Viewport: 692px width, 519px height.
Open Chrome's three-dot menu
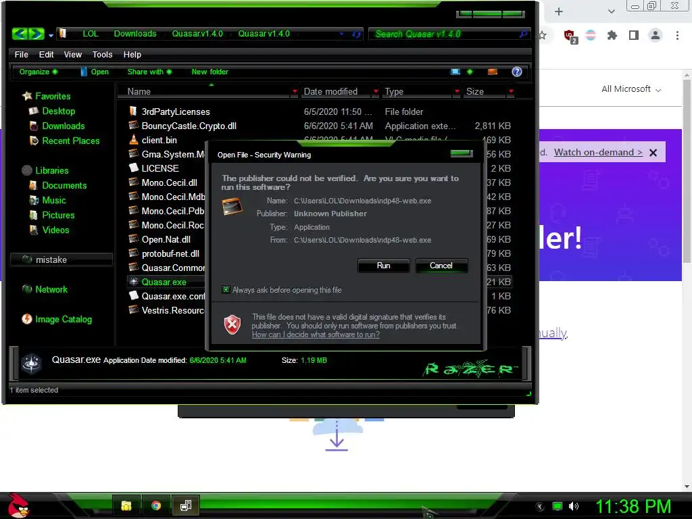point(677,35)
